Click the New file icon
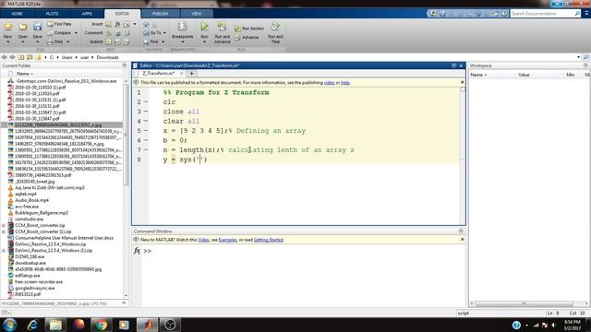Screen dimensions: 591x332 coord(8,27)
